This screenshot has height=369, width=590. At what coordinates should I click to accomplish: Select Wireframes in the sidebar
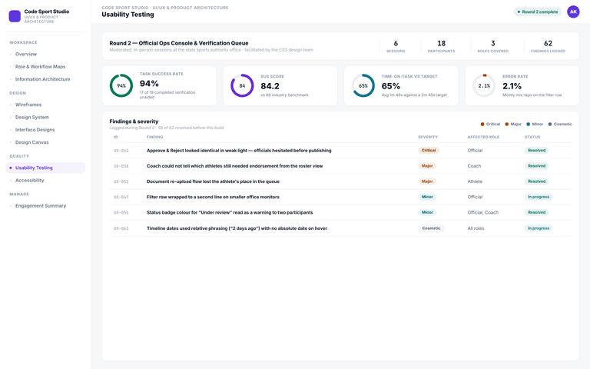(x=28, y=105)
